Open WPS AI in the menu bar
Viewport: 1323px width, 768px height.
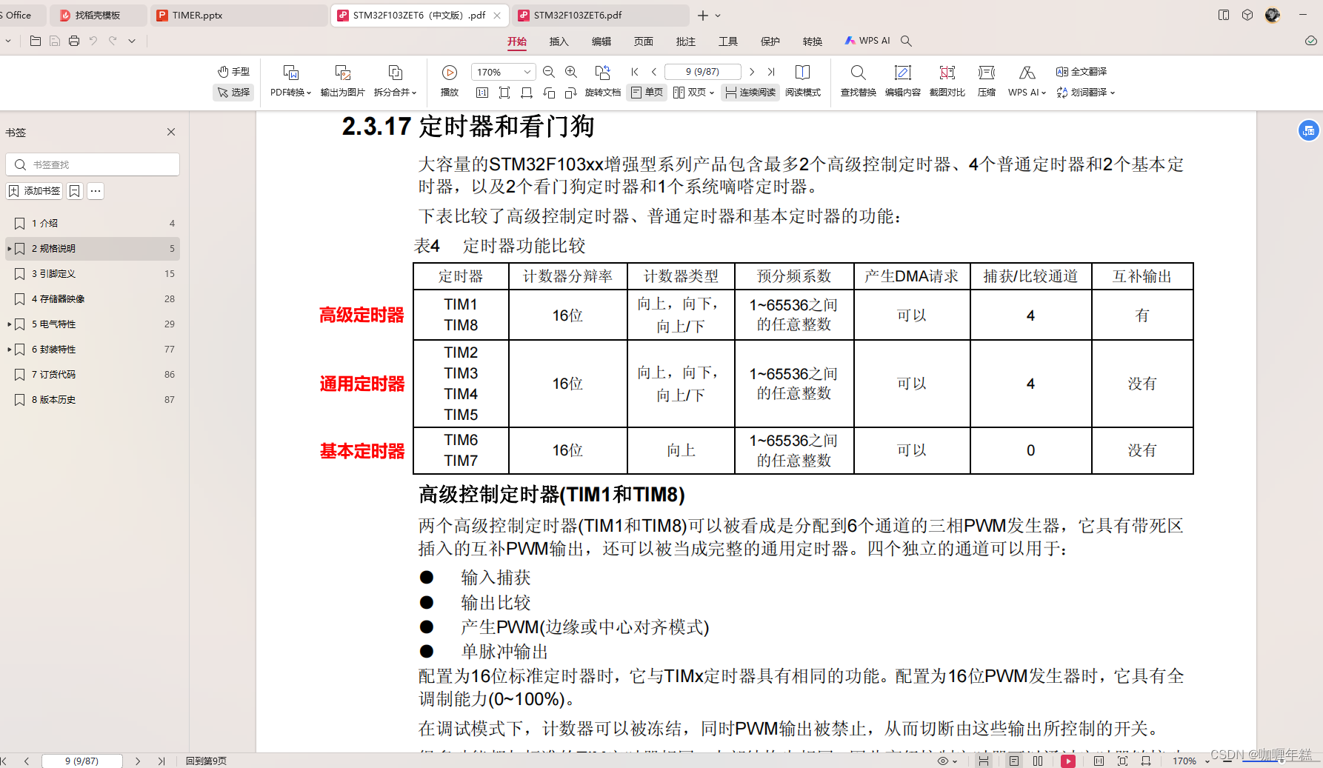tap(867, 41)
